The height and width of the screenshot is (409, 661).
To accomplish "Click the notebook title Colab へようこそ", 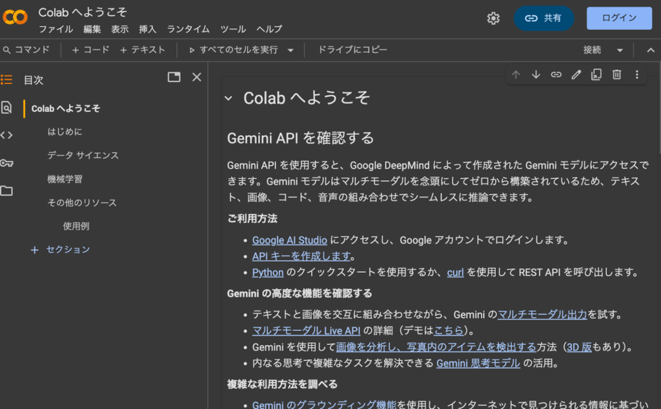I will click(x=83, y=12).
